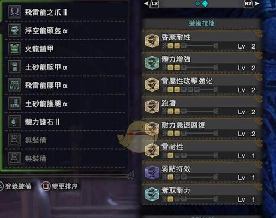Select the teal 奪取耐力 skill icon

click(152, 194)
